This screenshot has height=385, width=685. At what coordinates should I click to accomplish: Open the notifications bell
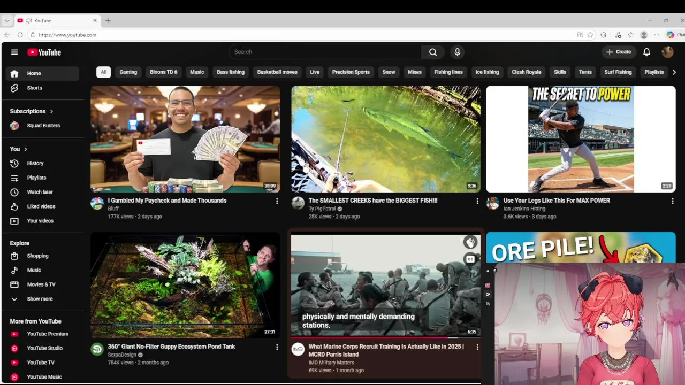point(646,52)
